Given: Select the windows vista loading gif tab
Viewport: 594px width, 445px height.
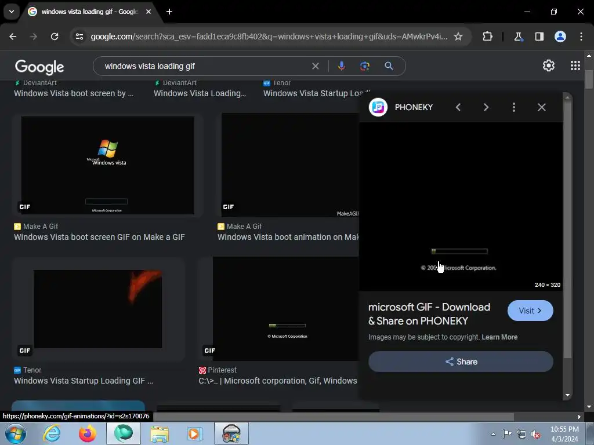Looking at the screenshot, I should coord(90,12).
